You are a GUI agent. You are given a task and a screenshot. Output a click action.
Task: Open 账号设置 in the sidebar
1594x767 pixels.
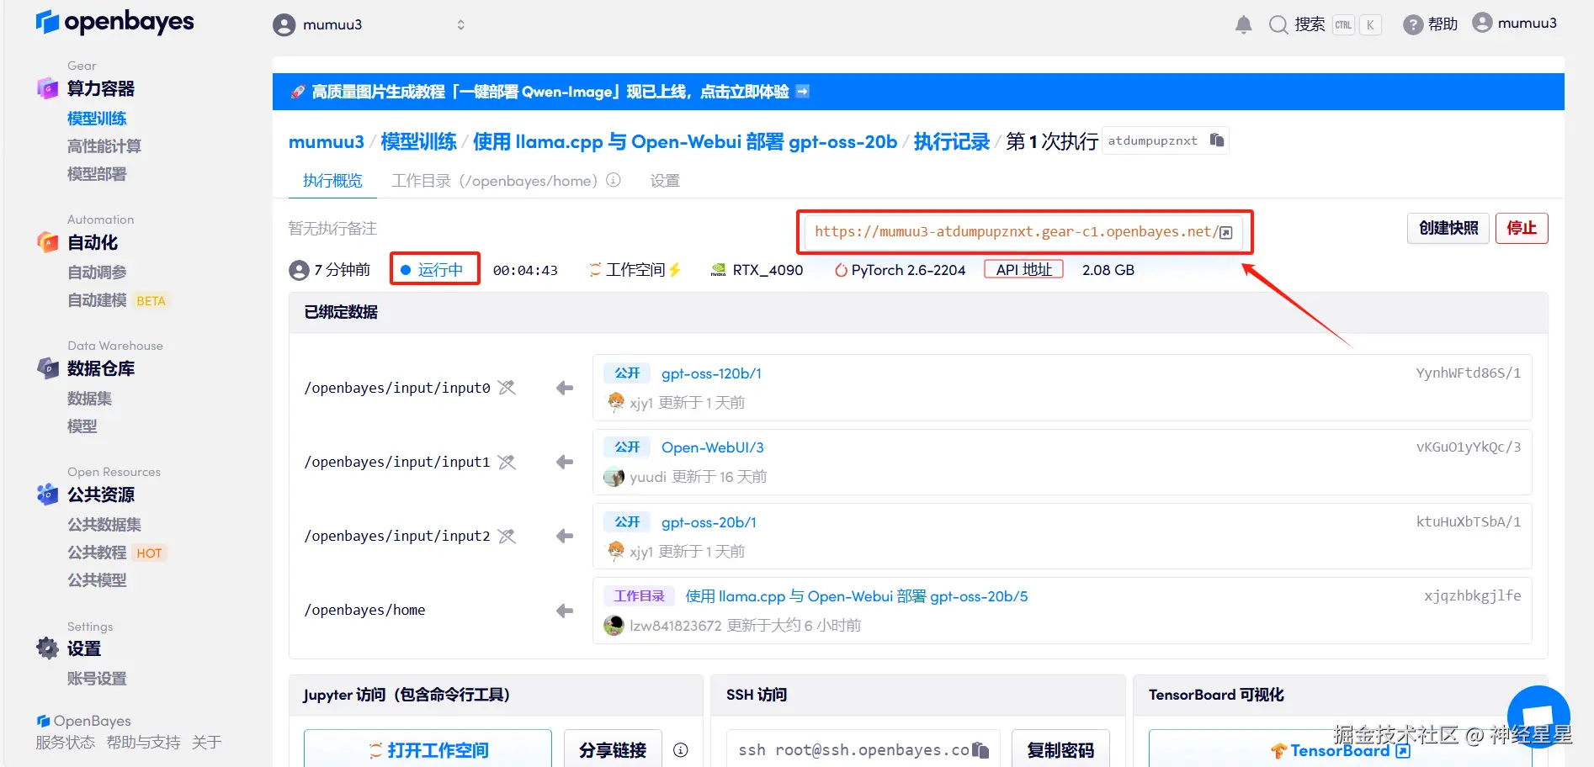pyautogui.click(x=97, y=679)
